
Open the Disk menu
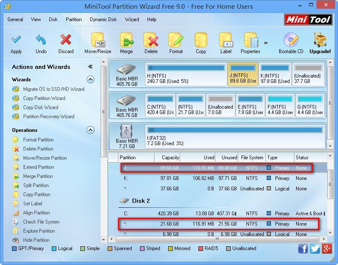click(x=53, y=19)
